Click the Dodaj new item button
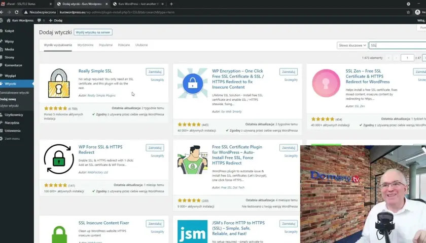 coord(56,20)
